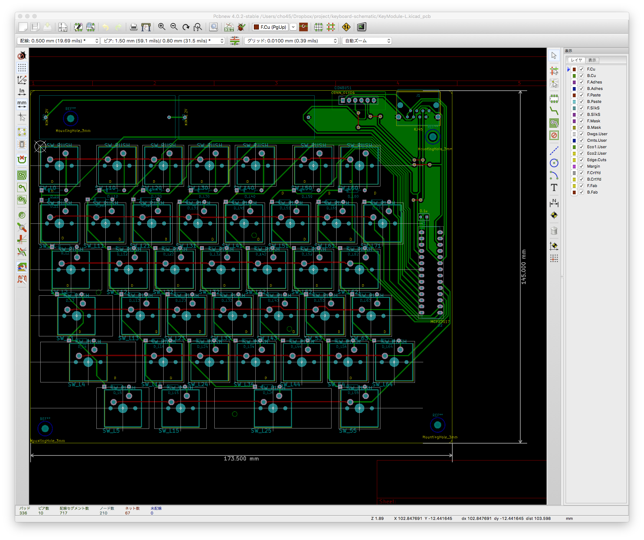
Task: Click the Zoom In magnifier icon
Action: click(162, 27)
